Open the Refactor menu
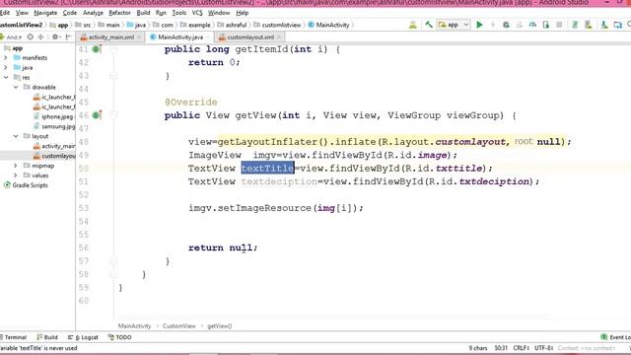Viewport: 631px width, 355px height. point(119,13)
